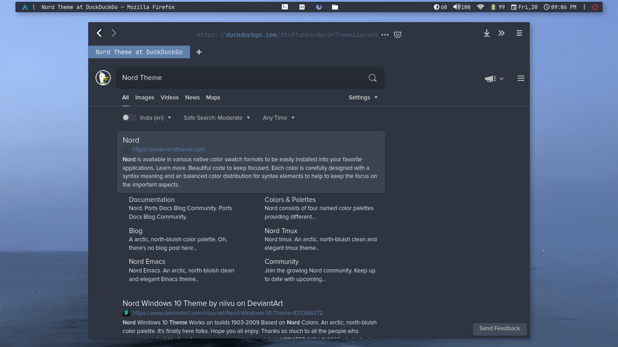Image resolution: width=618 pixels, height=347 pixels.
Task: Switch to the Maps tab
Action: click(x=213, y=98)
